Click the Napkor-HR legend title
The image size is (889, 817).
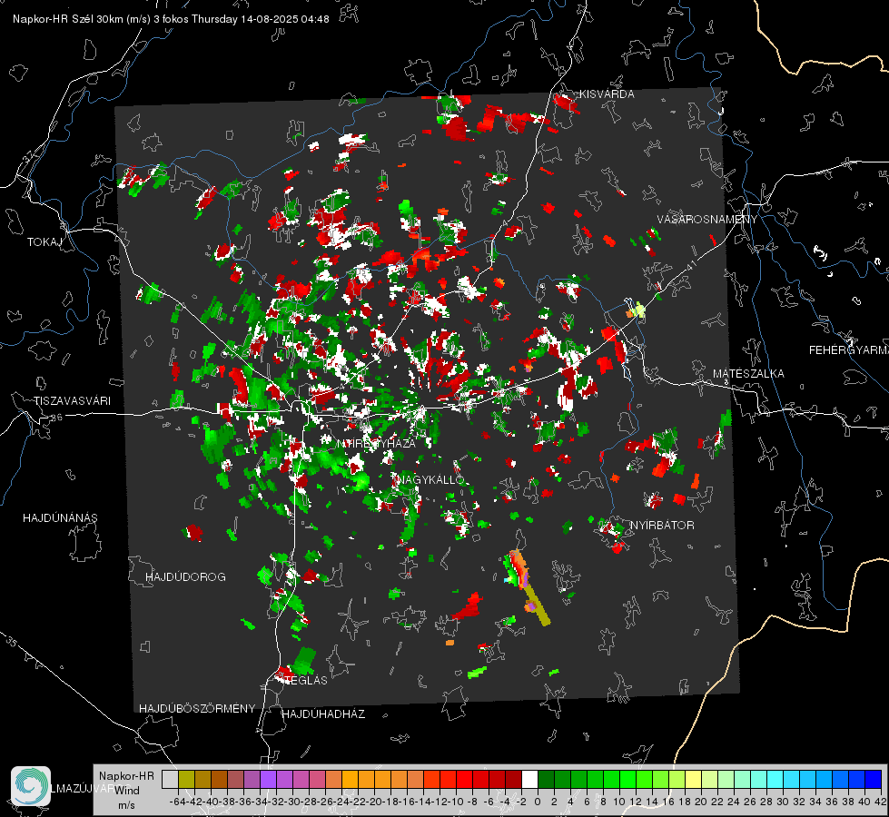click(x=126, y=776)
